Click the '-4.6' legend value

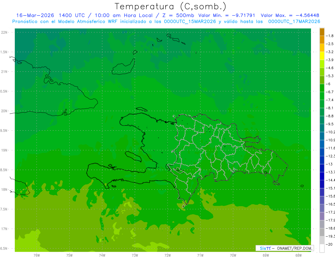[330, 68]
